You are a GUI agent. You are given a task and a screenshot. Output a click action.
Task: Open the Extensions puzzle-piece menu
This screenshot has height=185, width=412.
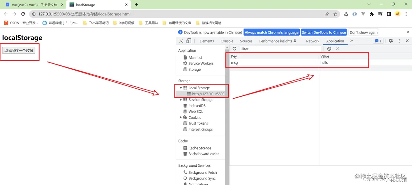[372, 14]
